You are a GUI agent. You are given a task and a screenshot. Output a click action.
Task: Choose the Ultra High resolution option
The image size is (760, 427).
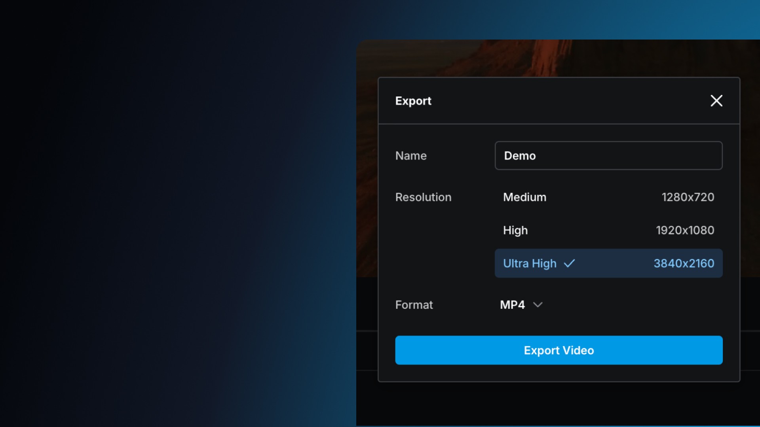[x=530, y=263]
